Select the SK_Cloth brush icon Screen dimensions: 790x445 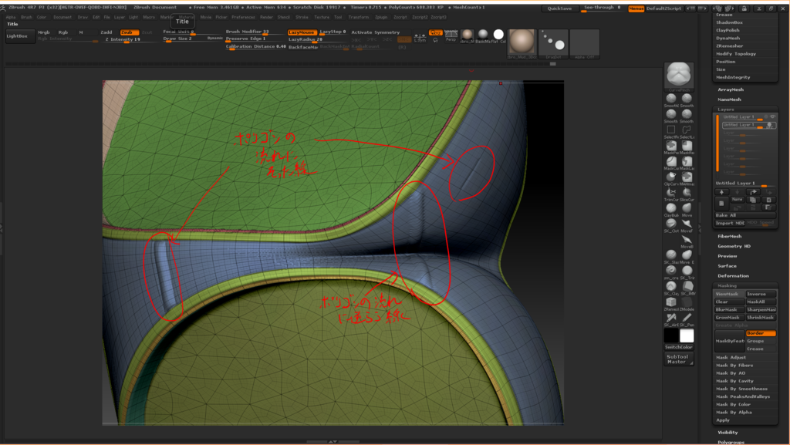(671, 224)
